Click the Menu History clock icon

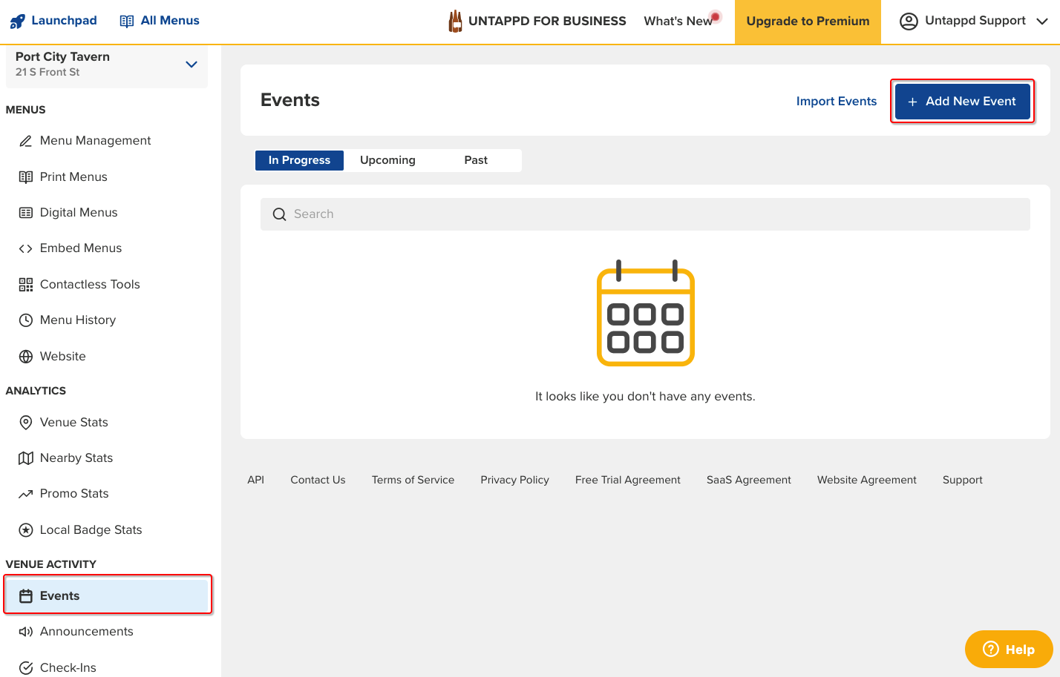coord(26,320)
